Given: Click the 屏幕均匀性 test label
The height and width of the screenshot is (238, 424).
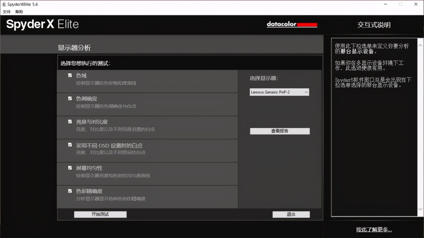Looking at the screenshot, I should 89,168.
